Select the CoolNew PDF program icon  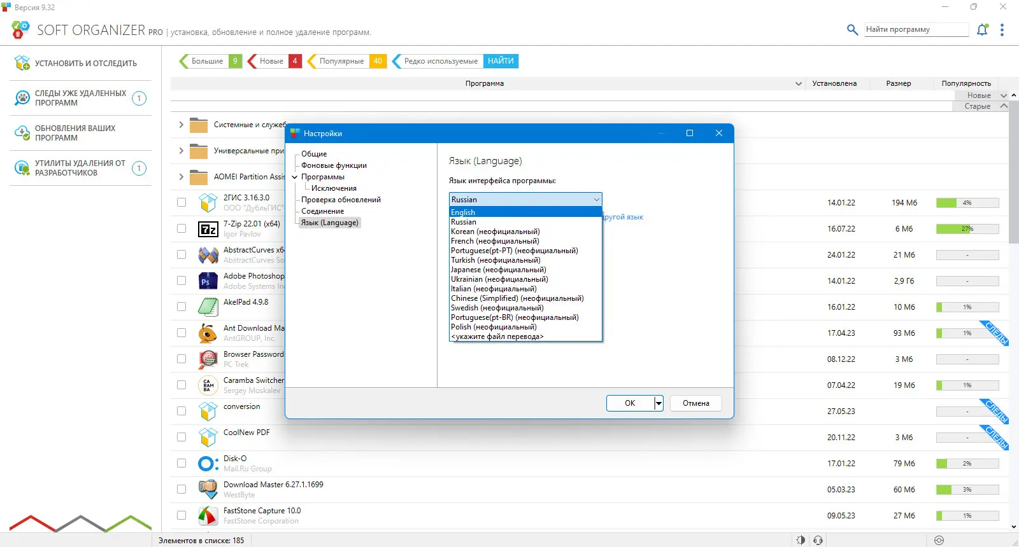[208, 438]
